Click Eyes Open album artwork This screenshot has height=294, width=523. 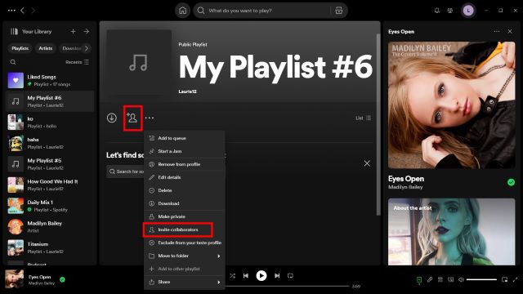(452, 105)
